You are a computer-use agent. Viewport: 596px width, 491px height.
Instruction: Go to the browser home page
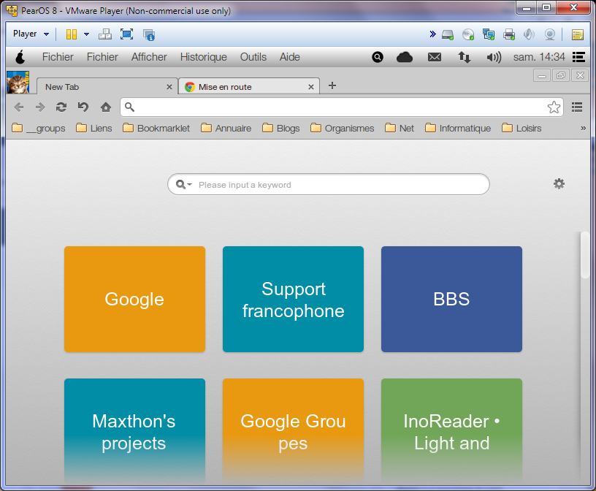[x=106, y=107]
